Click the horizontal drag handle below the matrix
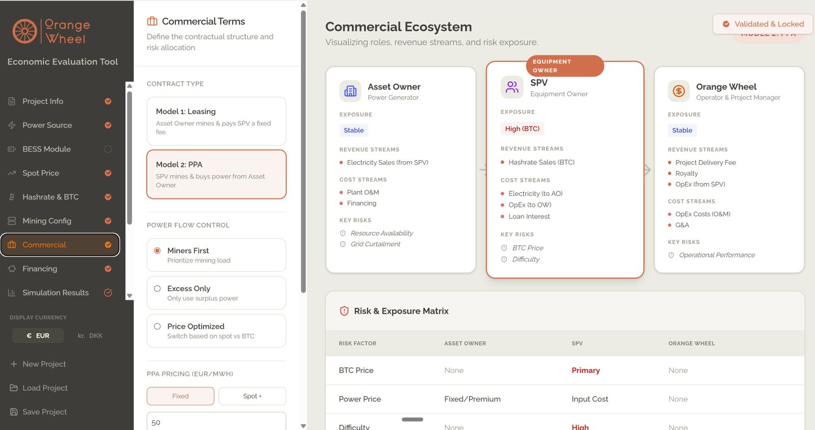Image resolution: width=815 pixels, height=430 pixels. [413, 420]
